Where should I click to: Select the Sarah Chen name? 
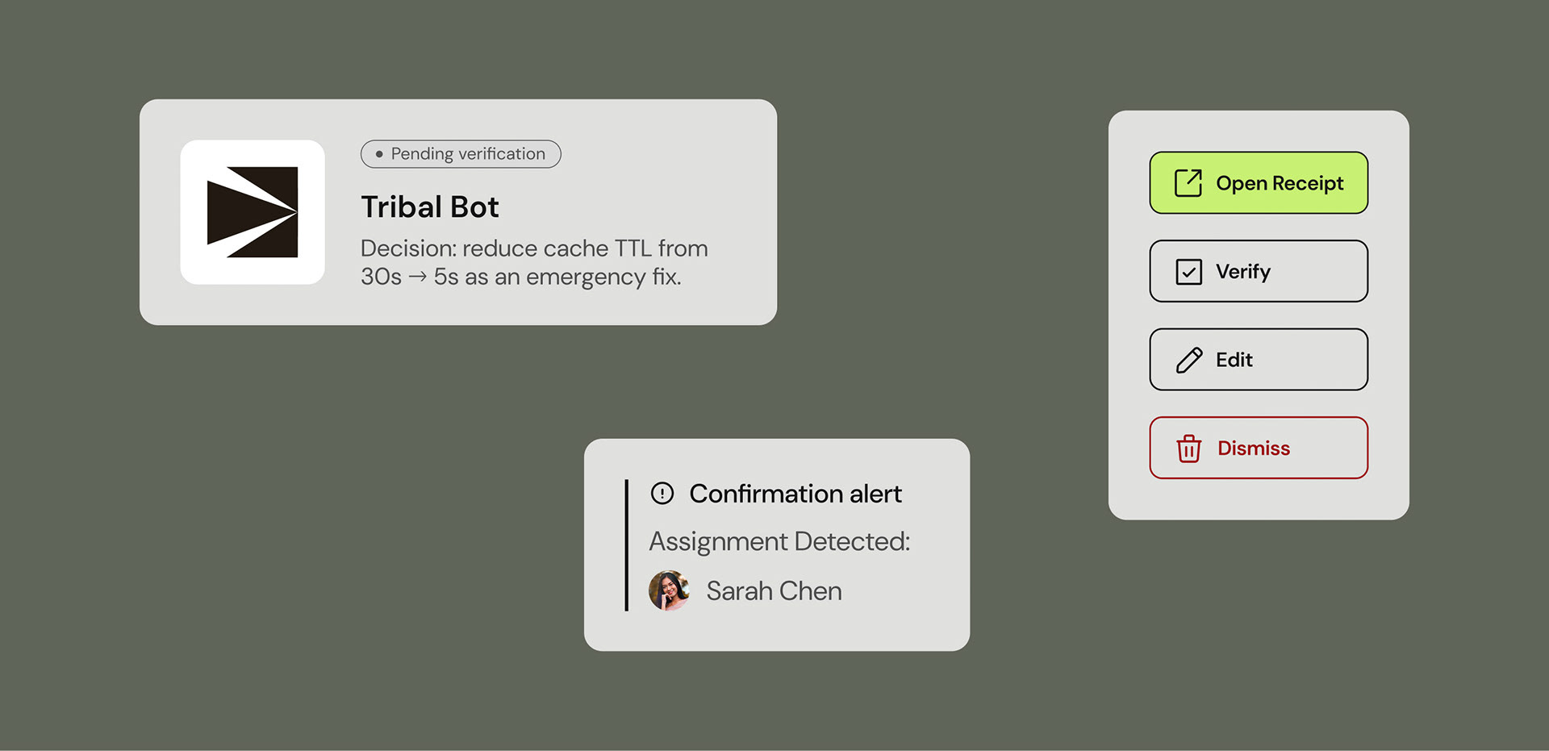pos(774,591)
